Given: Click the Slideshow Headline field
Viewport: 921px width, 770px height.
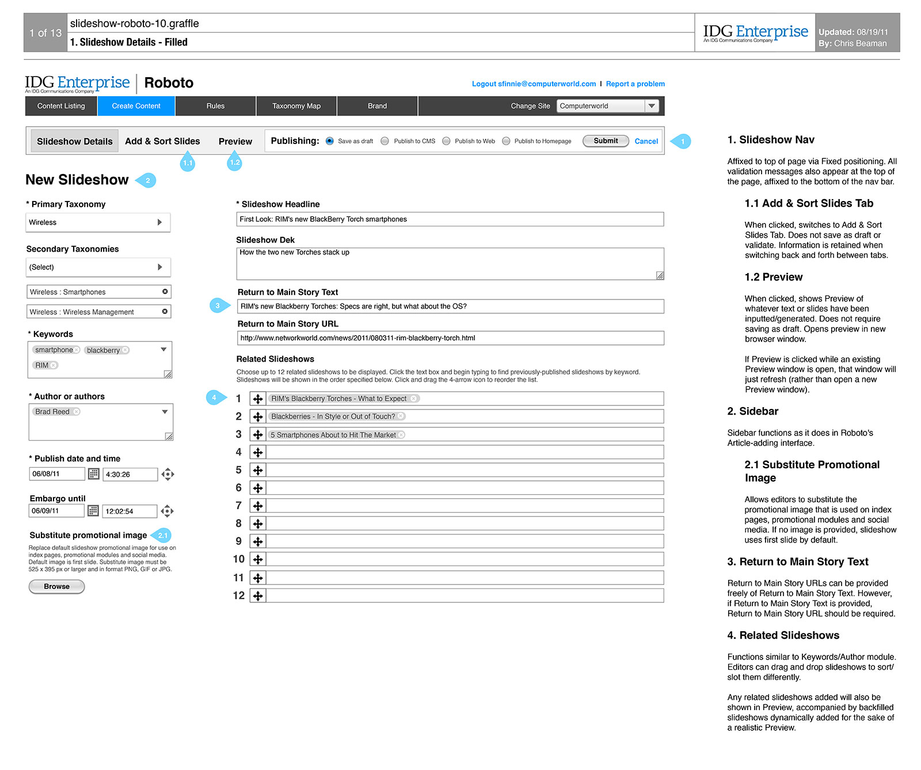Looking at the screenshot, I should click(450, 219).
